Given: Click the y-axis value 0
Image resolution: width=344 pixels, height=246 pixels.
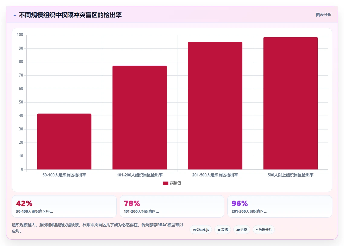Looking at the screenshot, I should pos(22,169).
